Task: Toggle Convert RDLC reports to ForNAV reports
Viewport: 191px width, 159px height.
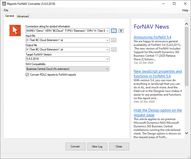Action: point(27,75)
